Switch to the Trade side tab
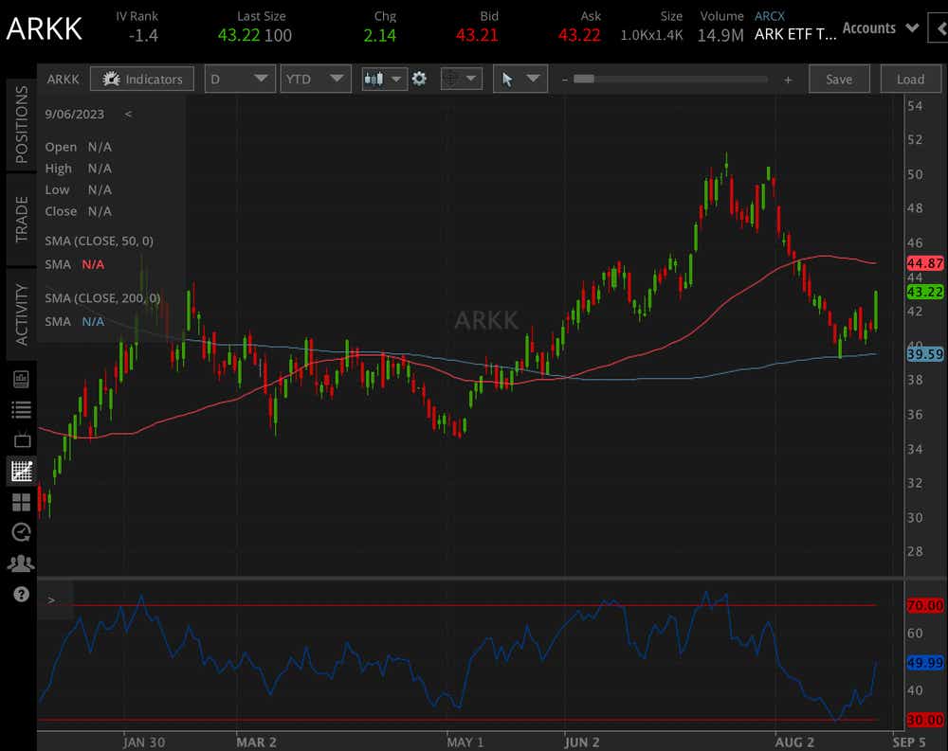The image size is (948, 751). click(x=21, y=220)
